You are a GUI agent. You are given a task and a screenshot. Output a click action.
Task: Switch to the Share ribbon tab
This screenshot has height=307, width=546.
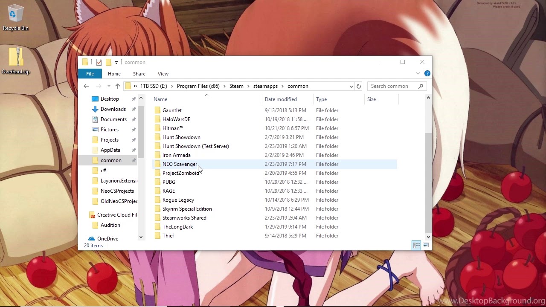(x=139, y=74)
